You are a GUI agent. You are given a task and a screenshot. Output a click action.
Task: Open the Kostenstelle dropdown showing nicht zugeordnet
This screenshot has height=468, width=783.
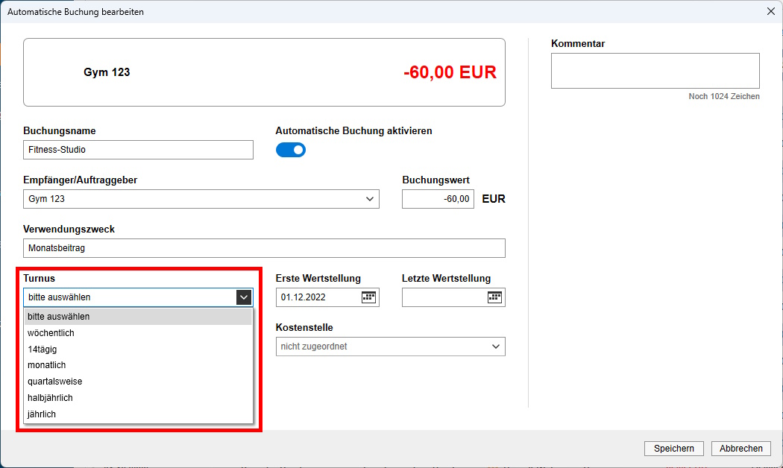[497, 346]
